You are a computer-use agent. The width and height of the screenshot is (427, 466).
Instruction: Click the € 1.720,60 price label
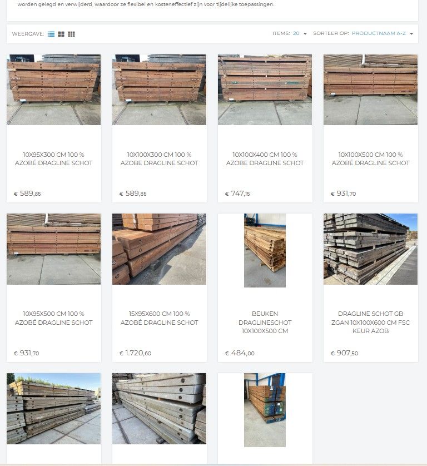135,353
